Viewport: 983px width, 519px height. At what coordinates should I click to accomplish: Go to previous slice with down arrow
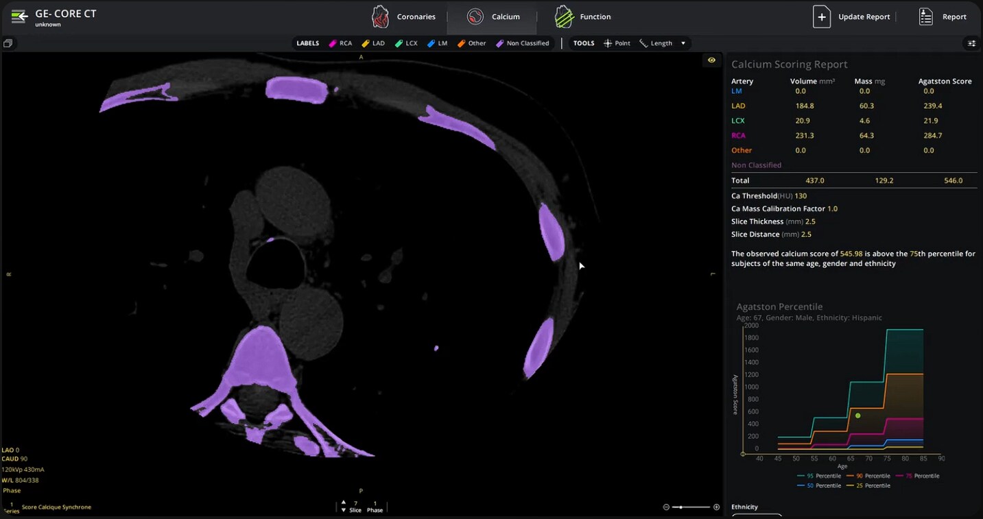[x=344, y=510]
